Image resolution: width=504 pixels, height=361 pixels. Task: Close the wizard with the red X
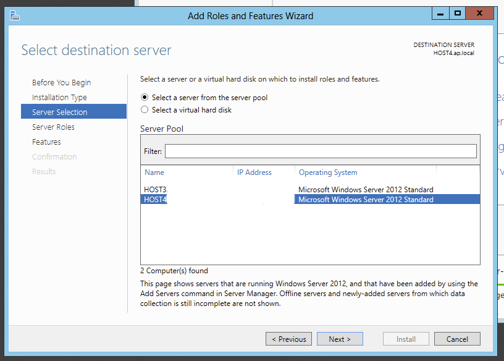(479, 13)
